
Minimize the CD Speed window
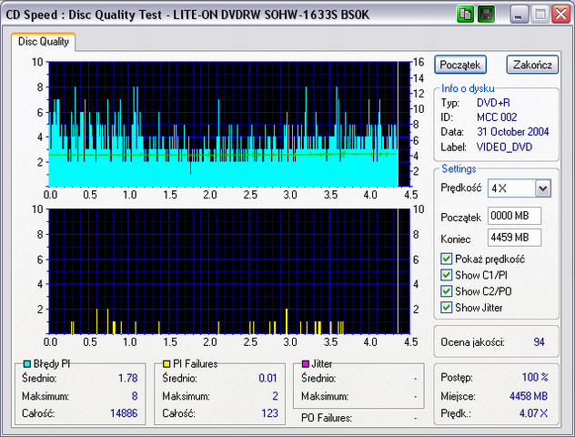tap(519, 15)
